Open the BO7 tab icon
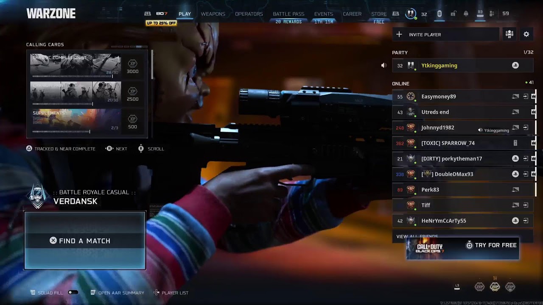 click(x=162, y=14)
